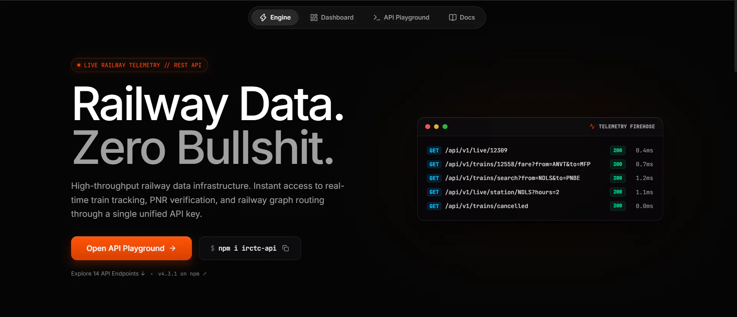Follow the Explore 14 API Endpoints link
Screen dimensions: 737x317
108,274
